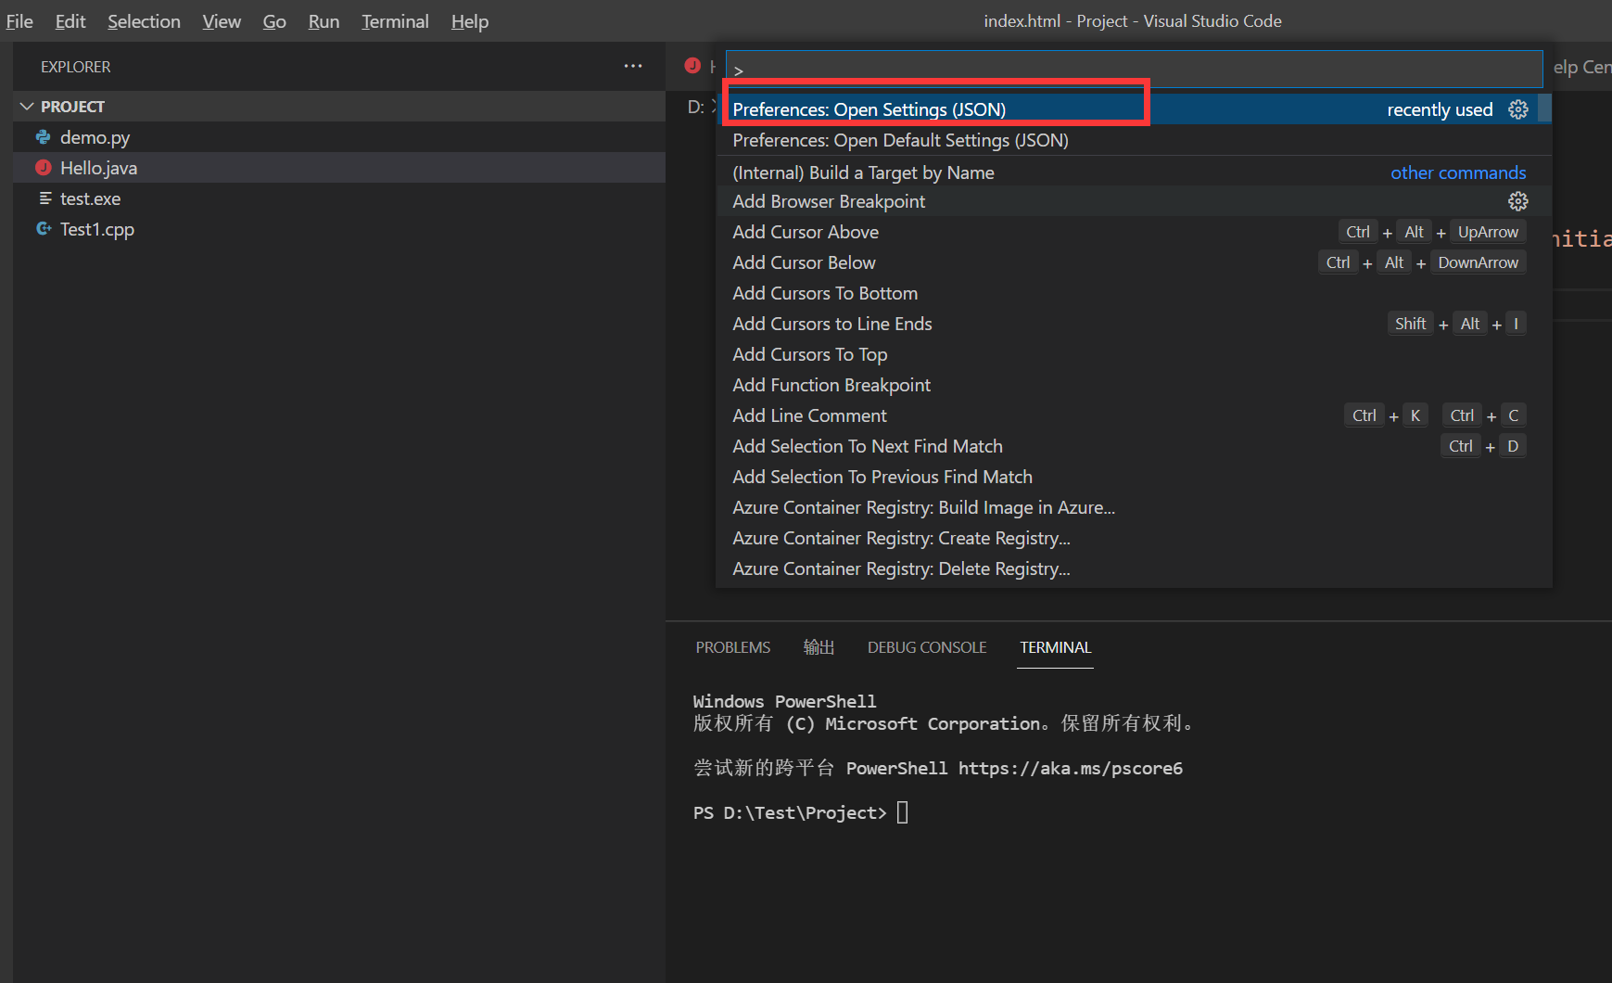Configure keybinding gear for Add Browser Breakpoint
The height and width of the screenshot is (983, 1612).
pos(1518,201)
